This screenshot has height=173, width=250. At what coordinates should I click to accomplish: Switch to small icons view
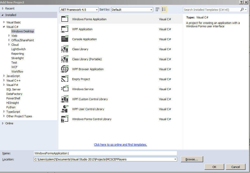click(157, 9)
